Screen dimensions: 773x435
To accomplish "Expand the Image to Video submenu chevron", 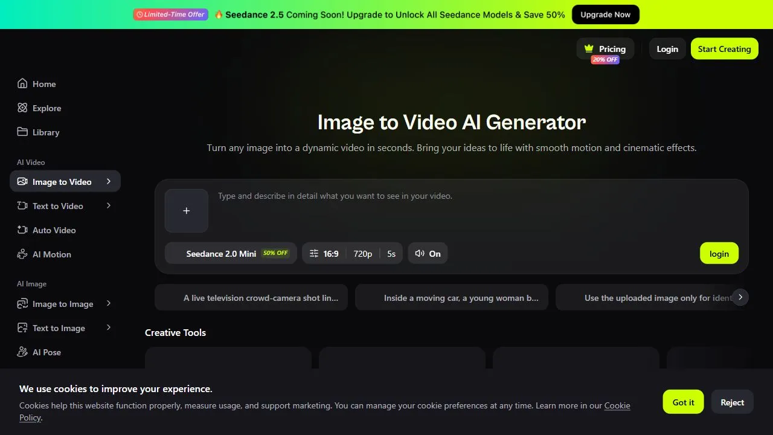I will coord(109,181).
